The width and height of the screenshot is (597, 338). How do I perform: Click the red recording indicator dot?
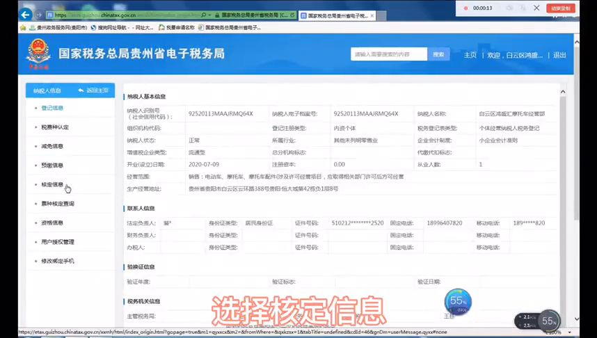(x=465, y=8)
